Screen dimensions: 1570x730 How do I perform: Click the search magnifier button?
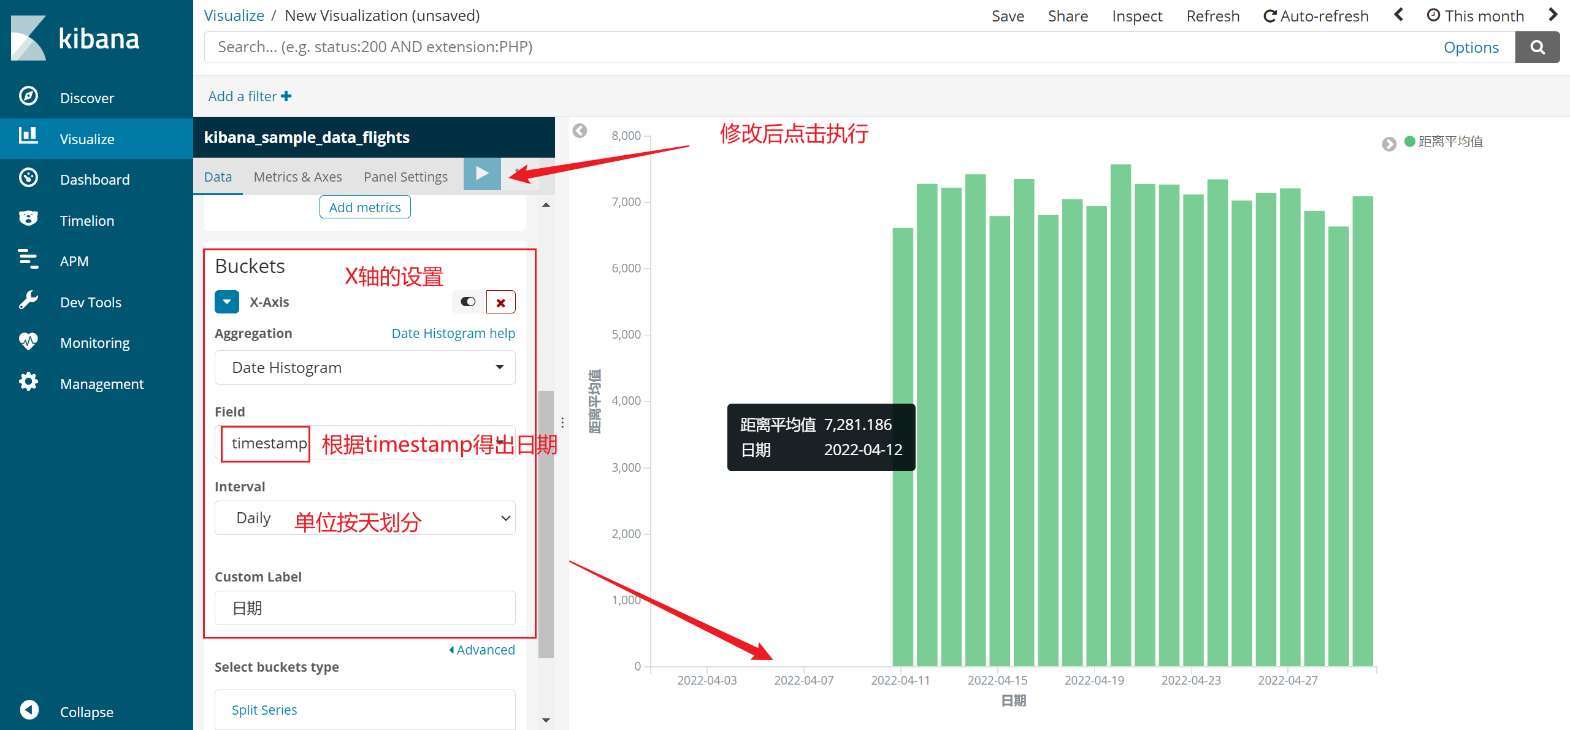pos(1537,47)
